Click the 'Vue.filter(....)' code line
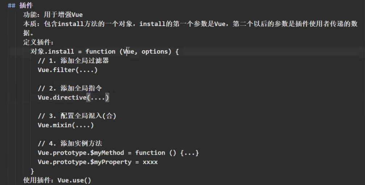 coord(67,70)
